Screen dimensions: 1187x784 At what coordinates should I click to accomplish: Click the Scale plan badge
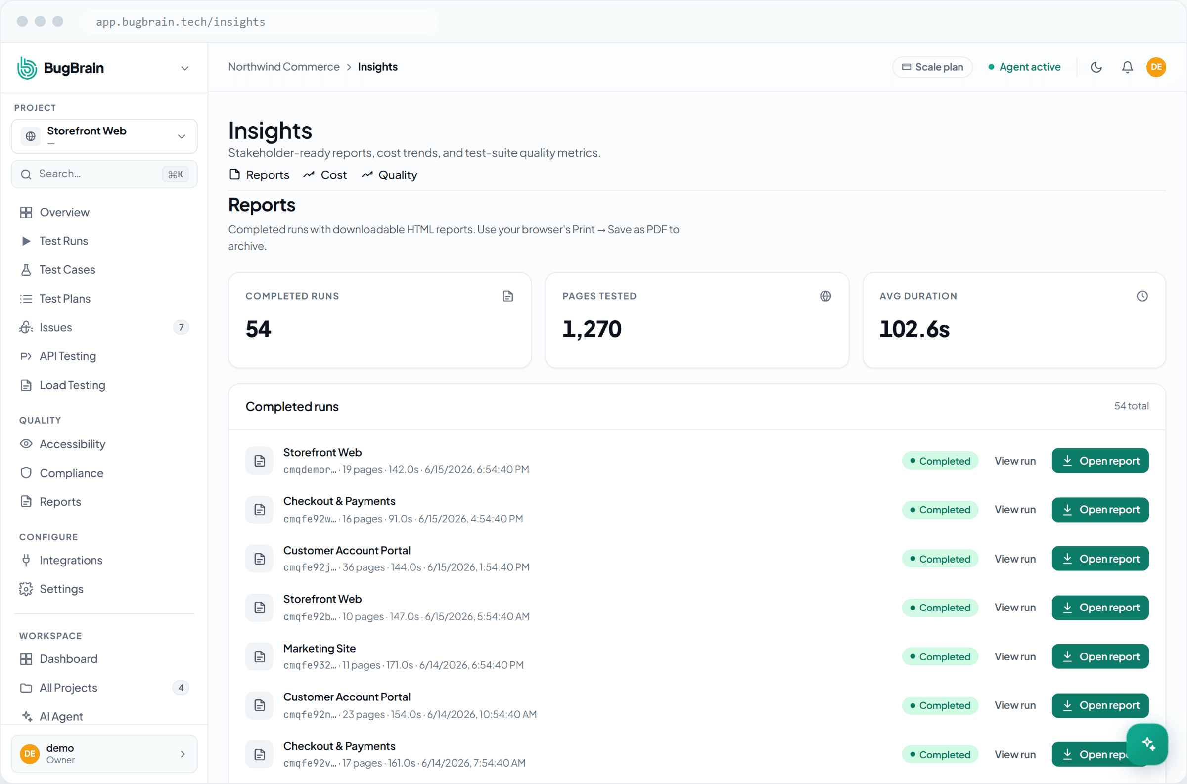pos(932,67)
